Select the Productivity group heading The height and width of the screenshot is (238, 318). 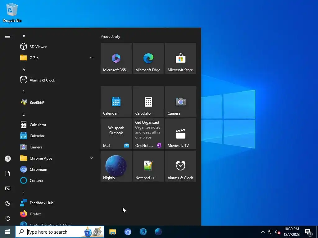[x=110, y=37]
